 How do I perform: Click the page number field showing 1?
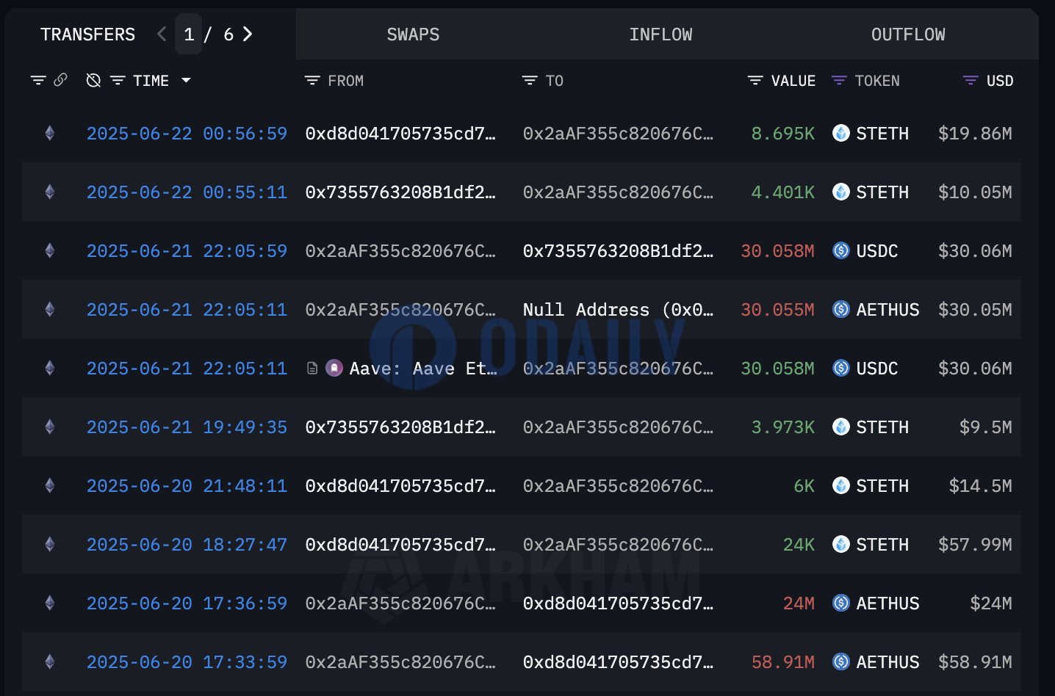click(189, 35)
